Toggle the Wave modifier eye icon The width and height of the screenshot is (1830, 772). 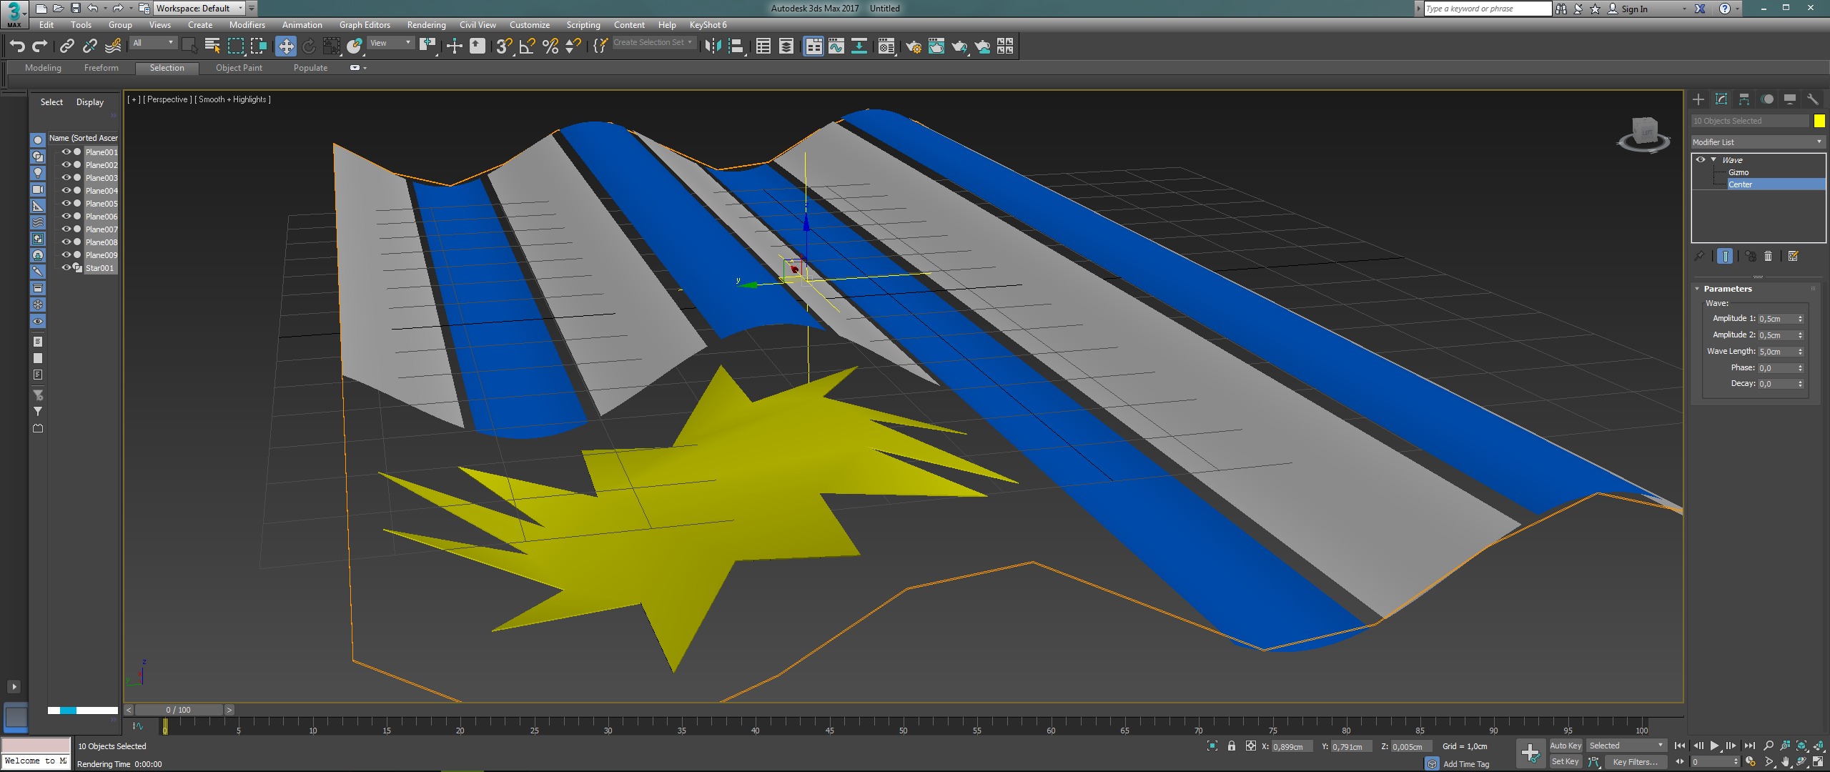[1701, 159]
